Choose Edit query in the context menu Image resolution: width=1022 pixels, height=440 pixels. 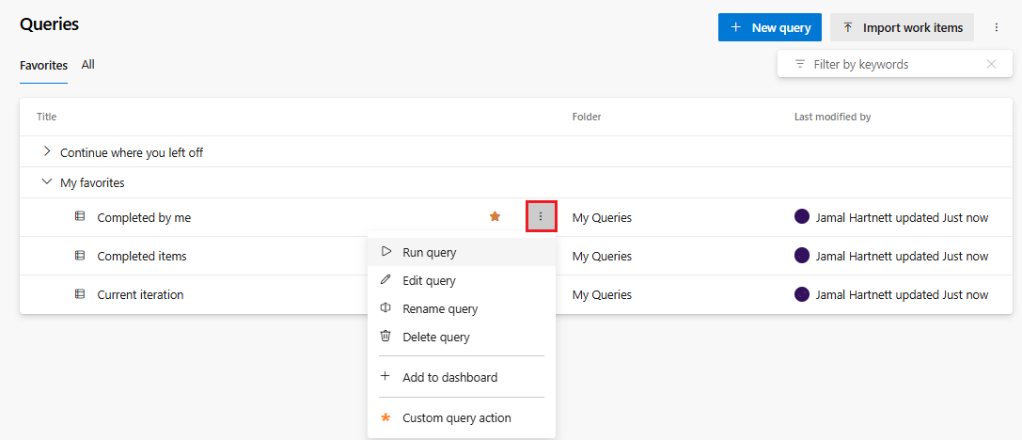click(429, 280)
